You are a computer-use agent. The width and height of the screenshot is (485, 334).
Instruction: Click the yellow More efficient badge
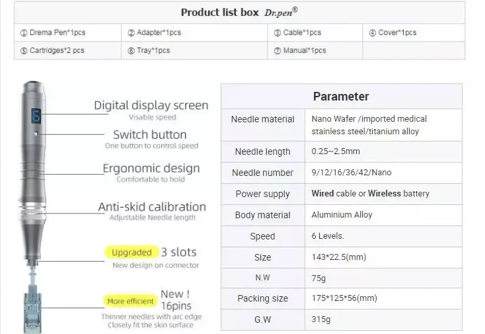130,301
